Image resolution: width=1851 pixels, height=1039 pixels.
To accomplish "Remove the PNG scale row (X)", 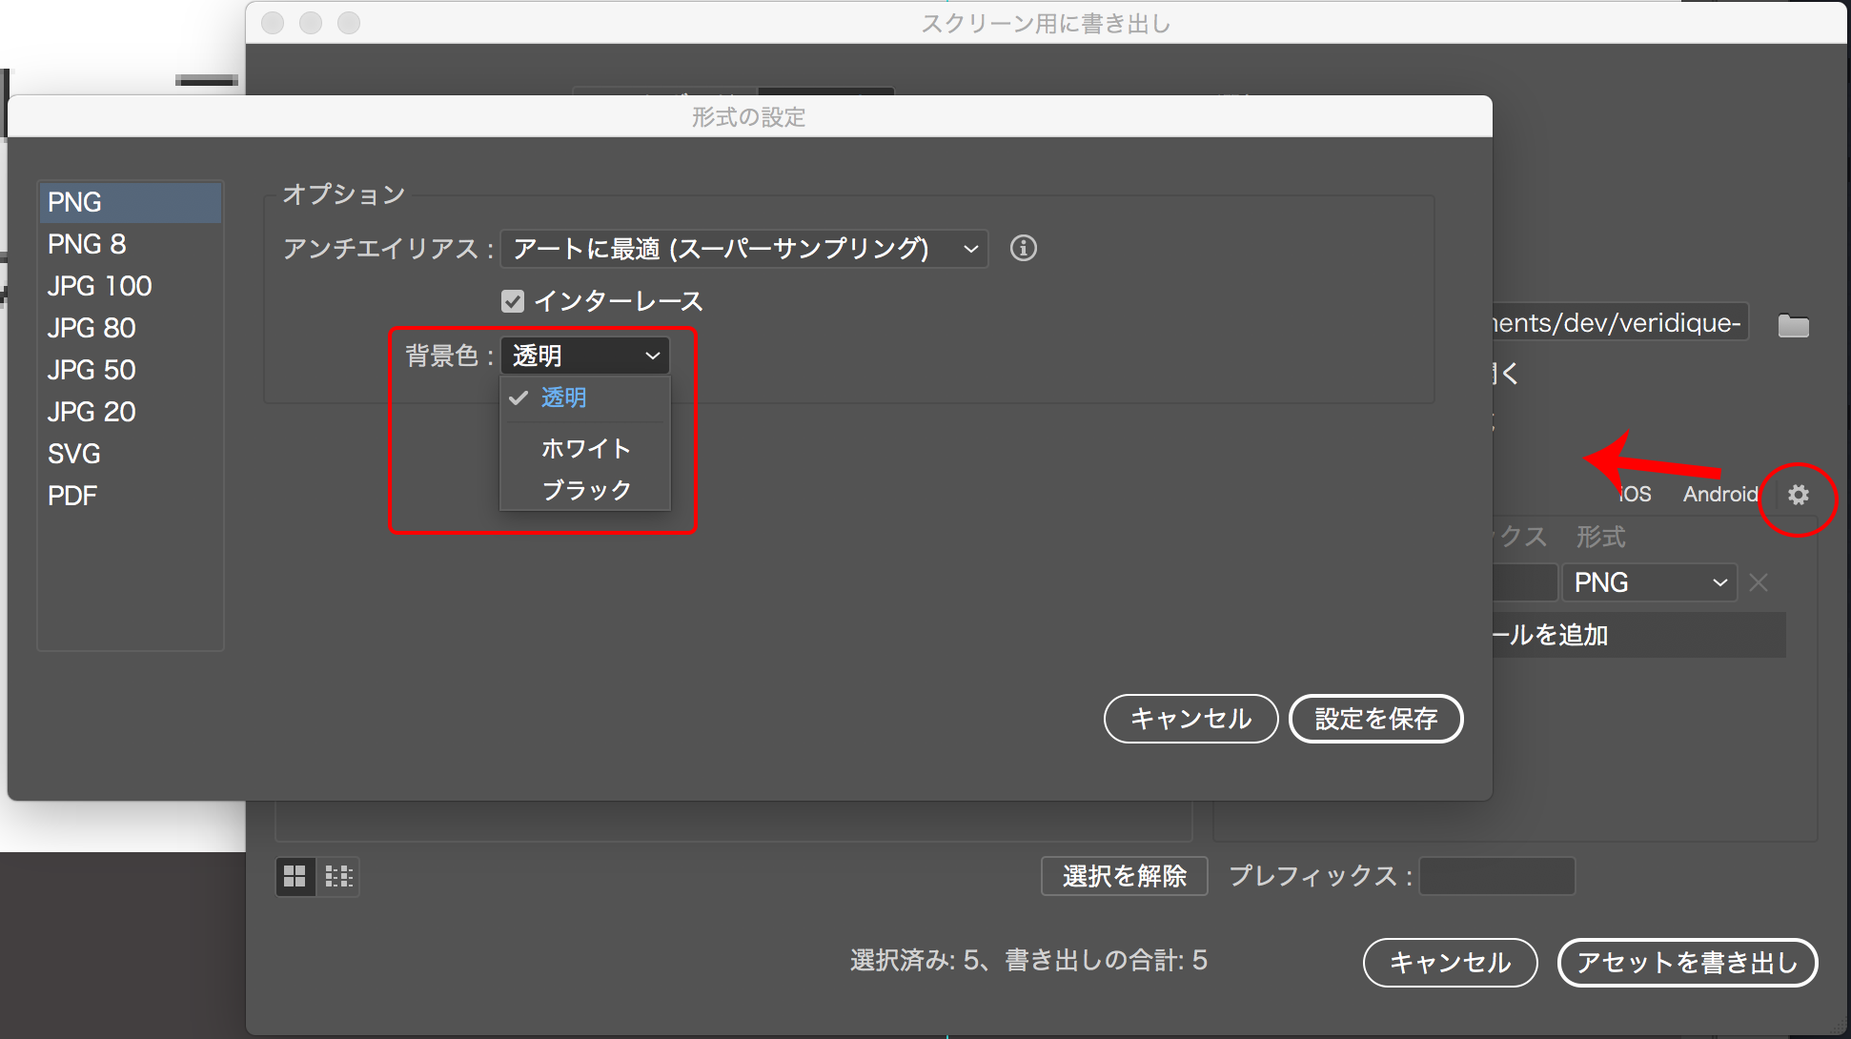I will click(1759, 582).
